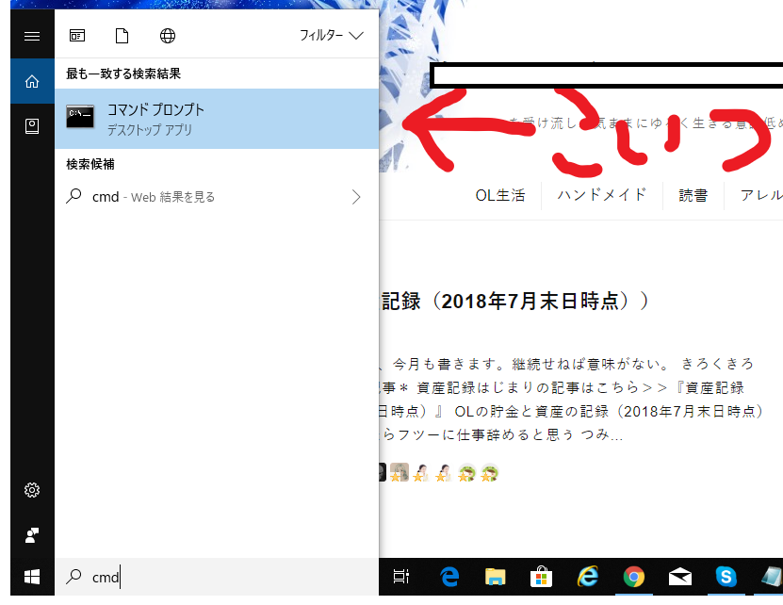Open the 読書 blog category
This screenshot has width=783, height=605.
(x=693, y=195)
